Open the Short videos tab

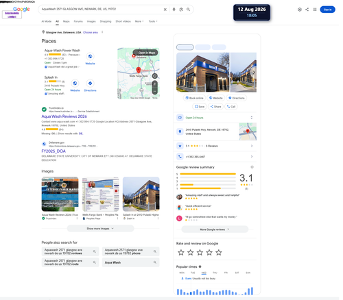coord(123,21)
